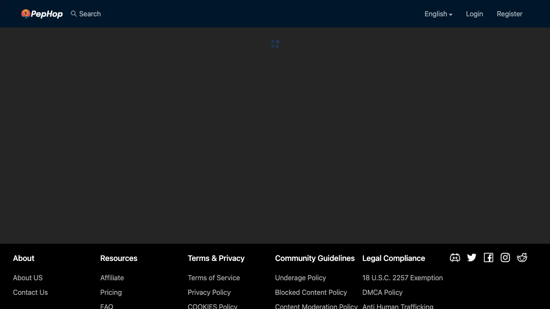Click the Twitter social icon

[471, 257]
